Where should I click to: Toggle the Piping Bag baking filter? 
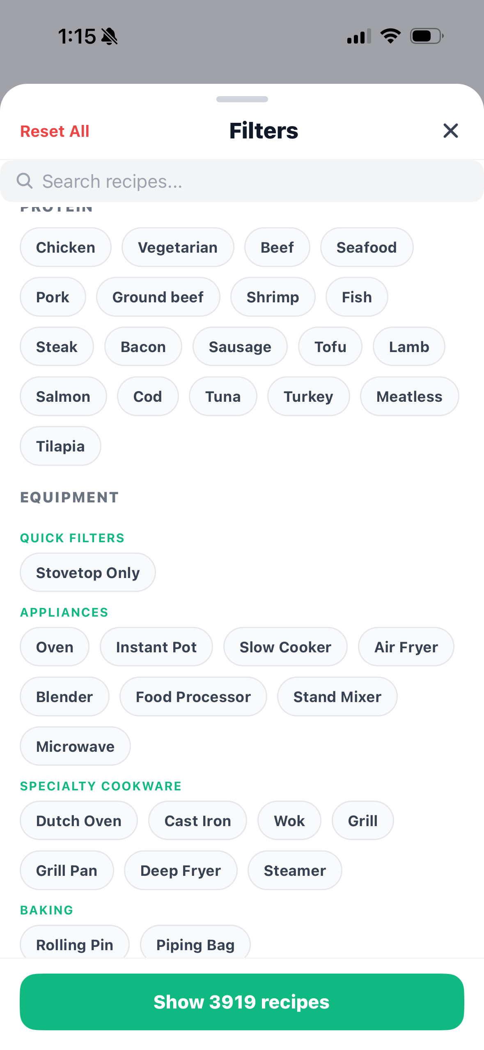(x=195, y=944)
